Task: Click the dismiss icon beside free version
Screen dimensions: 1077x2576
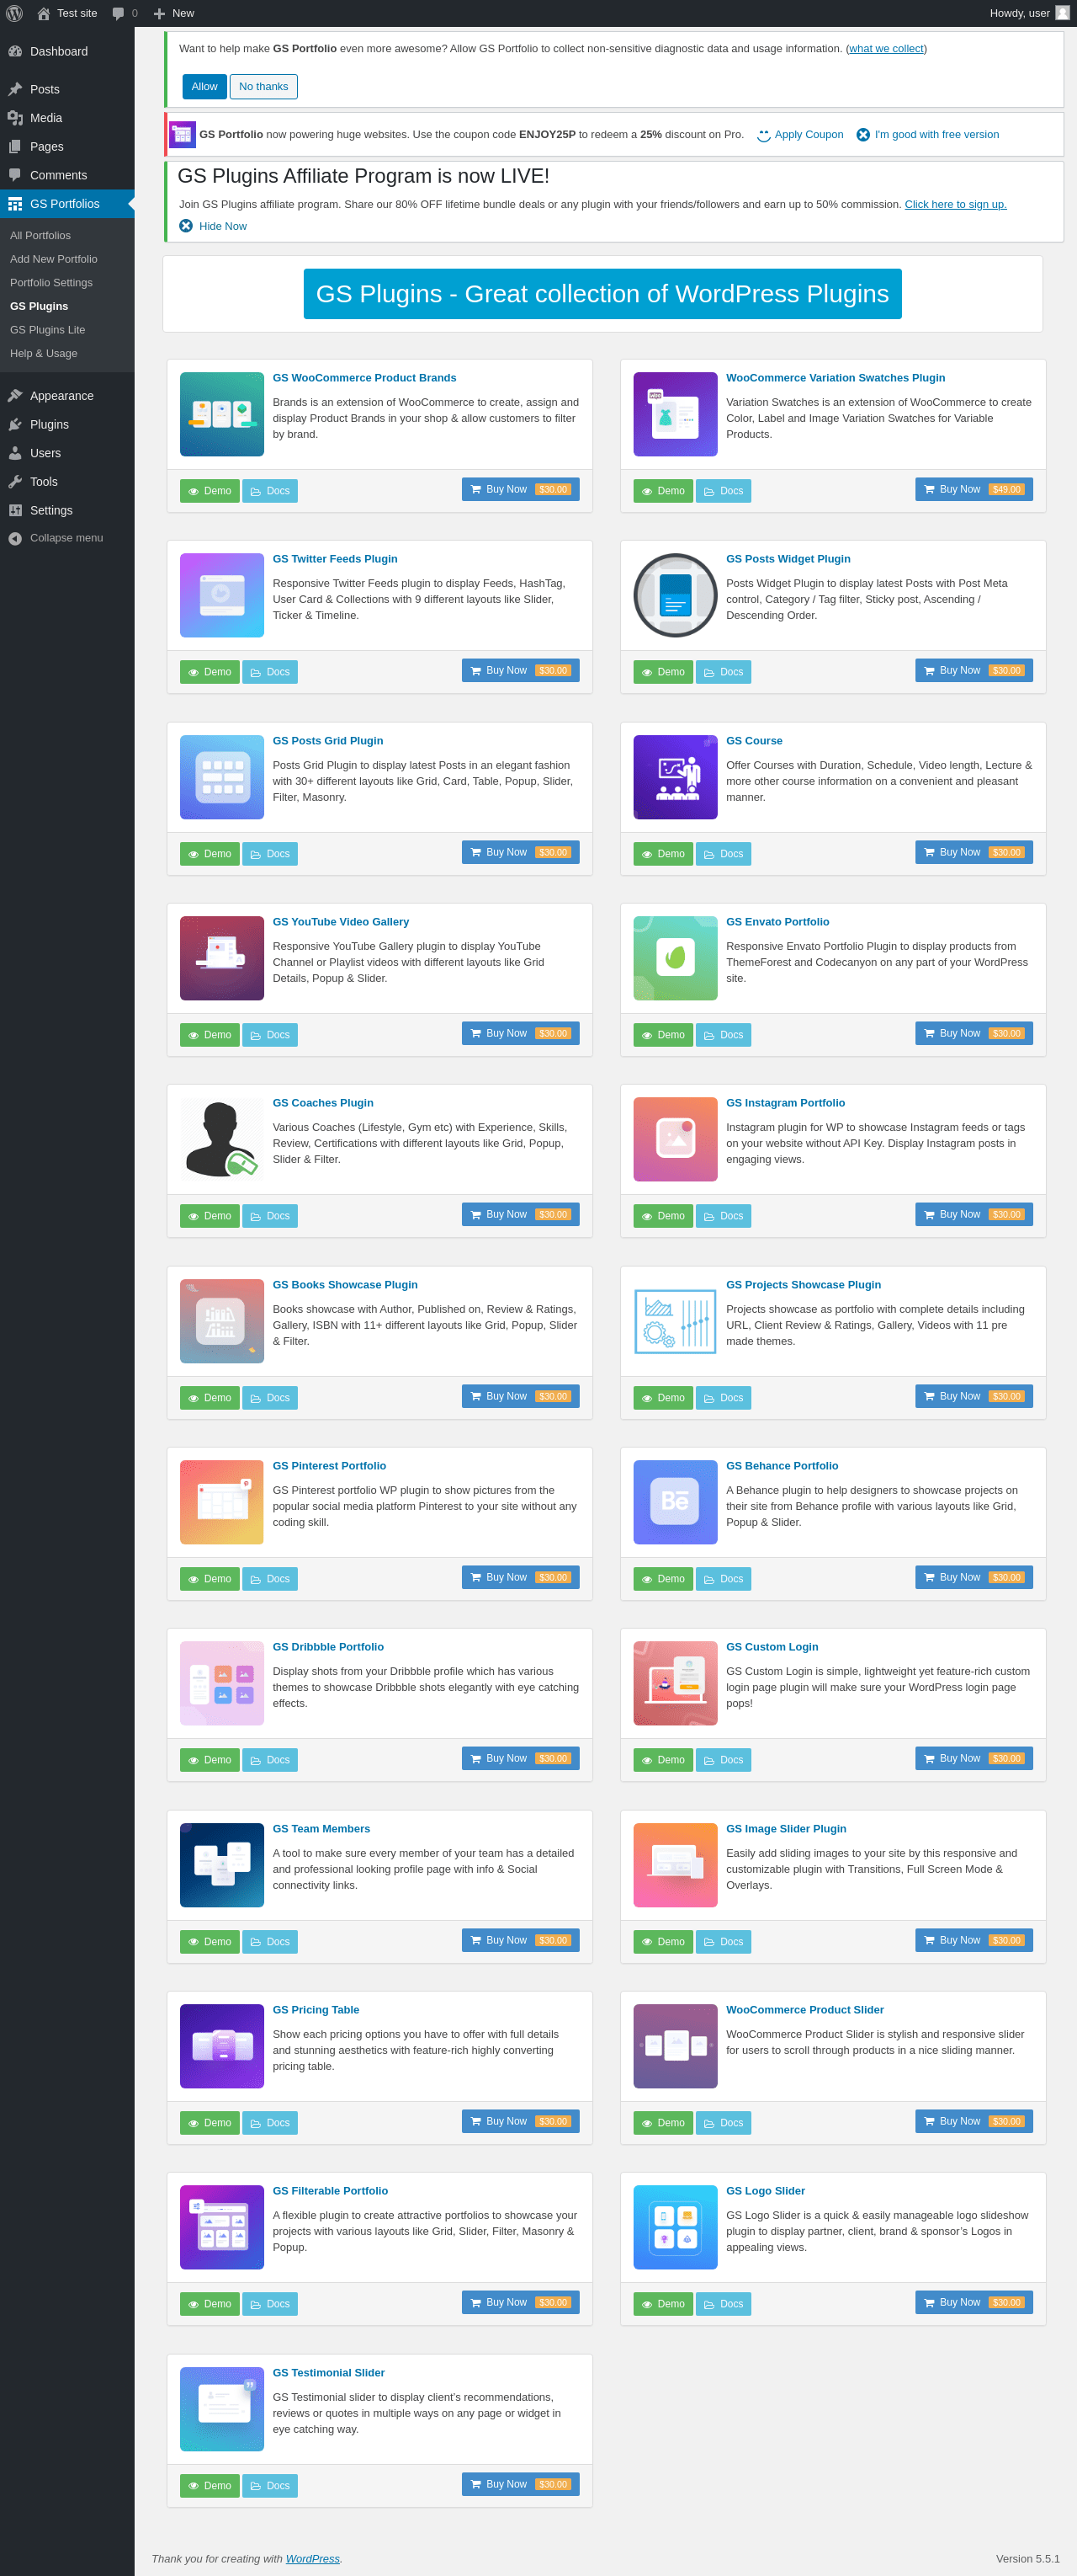Action: tap(863, 135)
